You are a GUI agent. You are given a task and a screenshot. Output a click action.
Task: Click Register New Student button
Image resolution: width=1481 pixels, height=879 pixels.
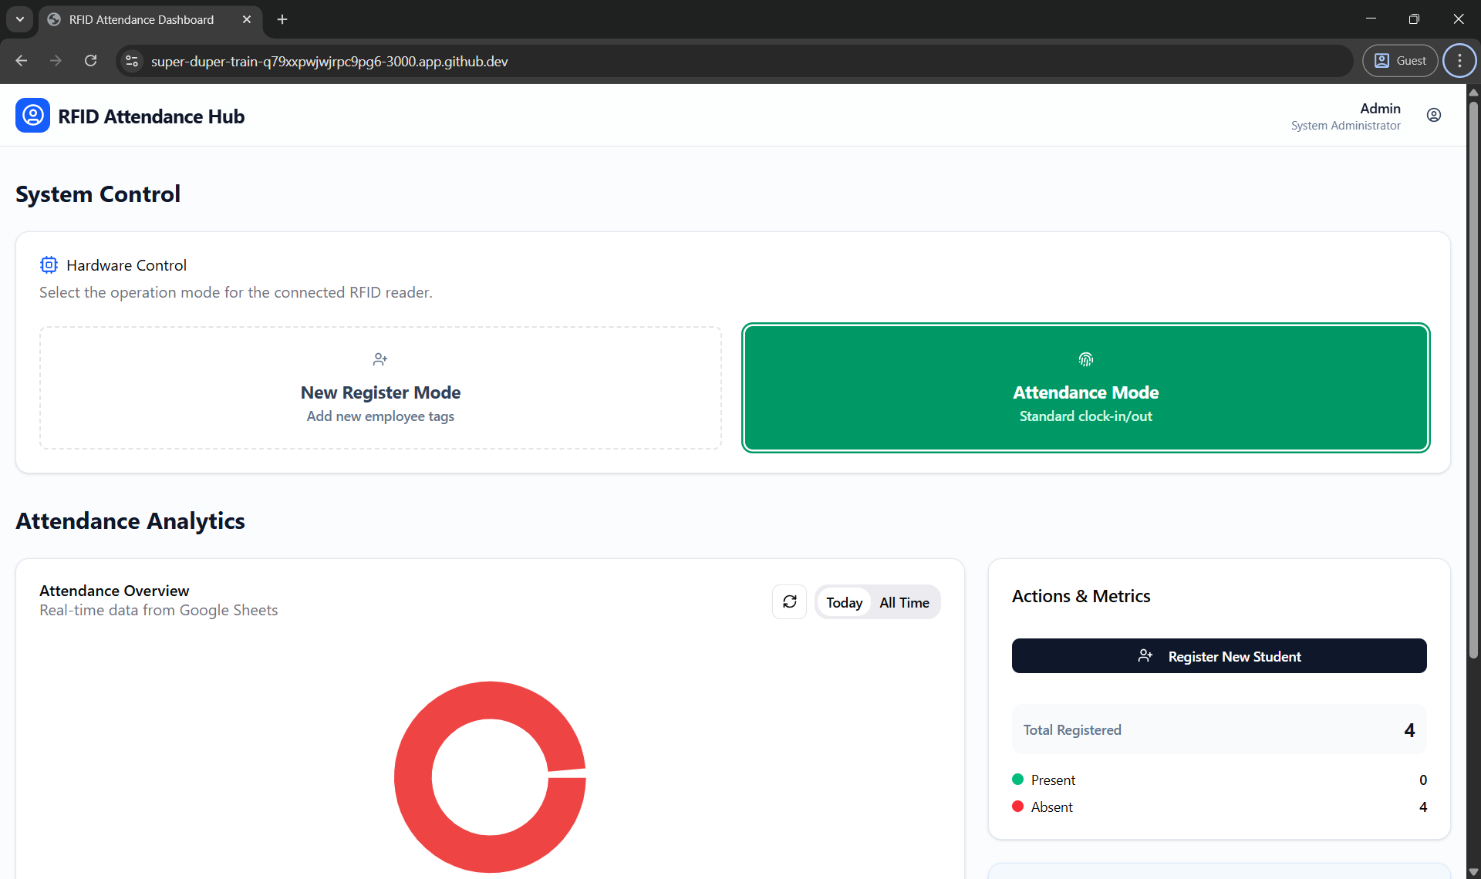(x=1219, y=656)
